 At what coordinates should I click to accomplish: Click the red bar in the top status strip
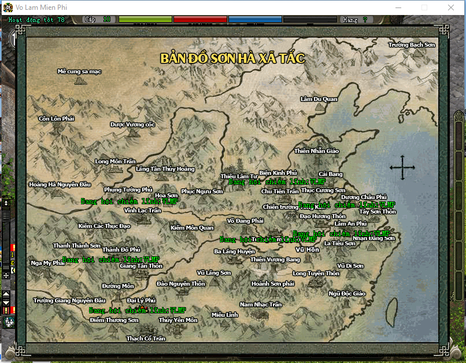200,20
